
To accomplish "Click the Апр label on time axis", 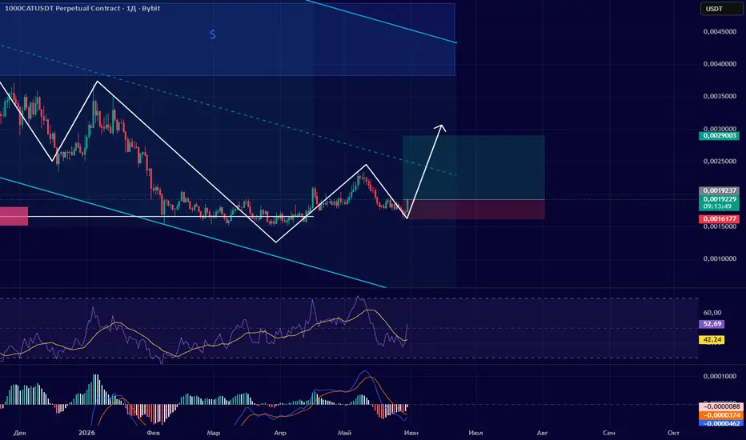I will 280,433.
